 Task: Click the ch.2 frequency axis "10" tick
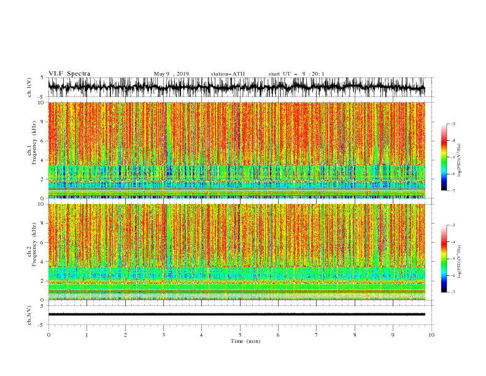[x=41, y=205]
